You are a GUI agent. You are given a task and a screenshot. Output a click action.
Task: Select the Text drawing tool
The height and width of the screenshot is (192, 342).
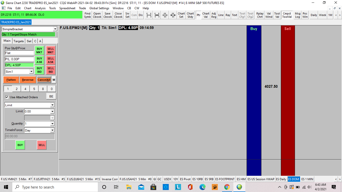pos(235,15)
